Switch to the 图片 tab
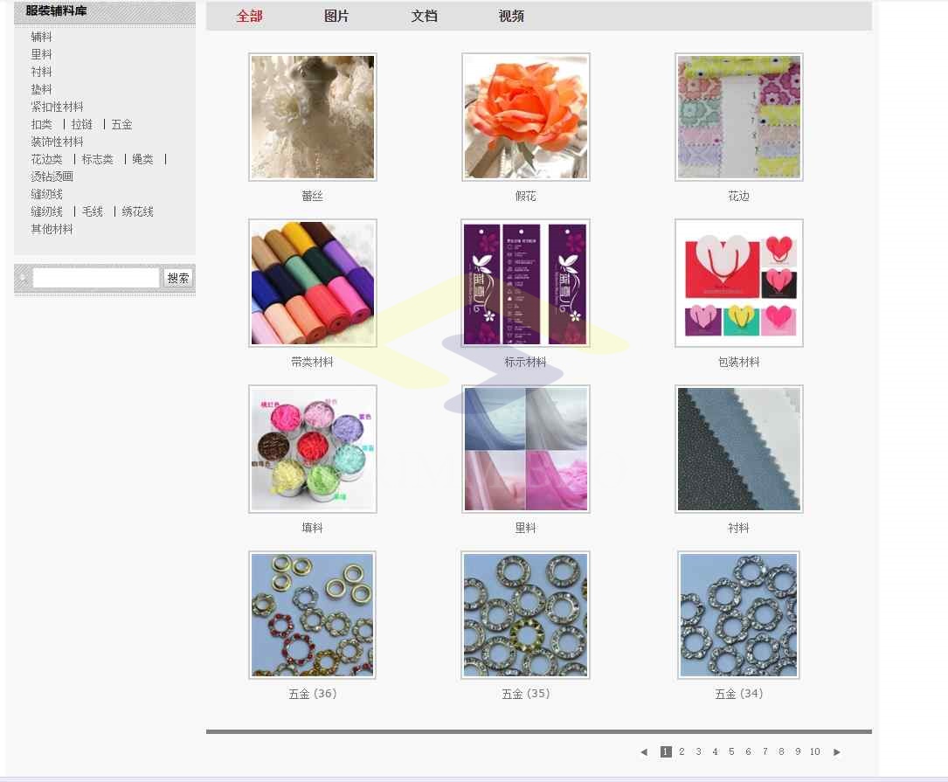Screen dimensions: 948x782 pos(336,17)
